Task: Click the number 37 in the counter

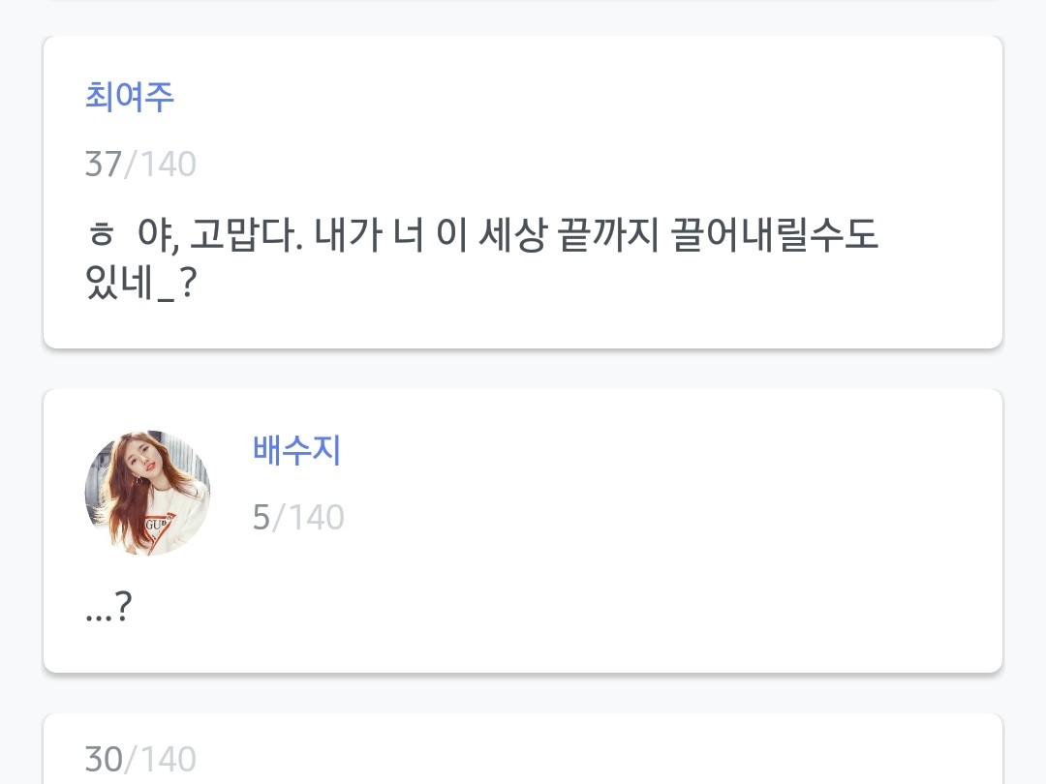Action: [103, 165]
